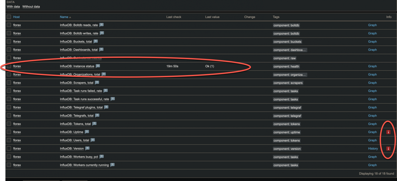397x181 pixels.
Task: Open Graph link for Boltdb reads, rate
Action: click(x=372, y=25)
